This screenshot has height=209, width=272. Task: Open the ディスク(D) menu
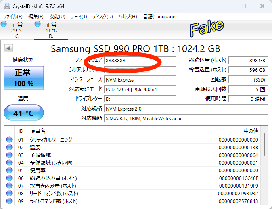coord(103,17)
